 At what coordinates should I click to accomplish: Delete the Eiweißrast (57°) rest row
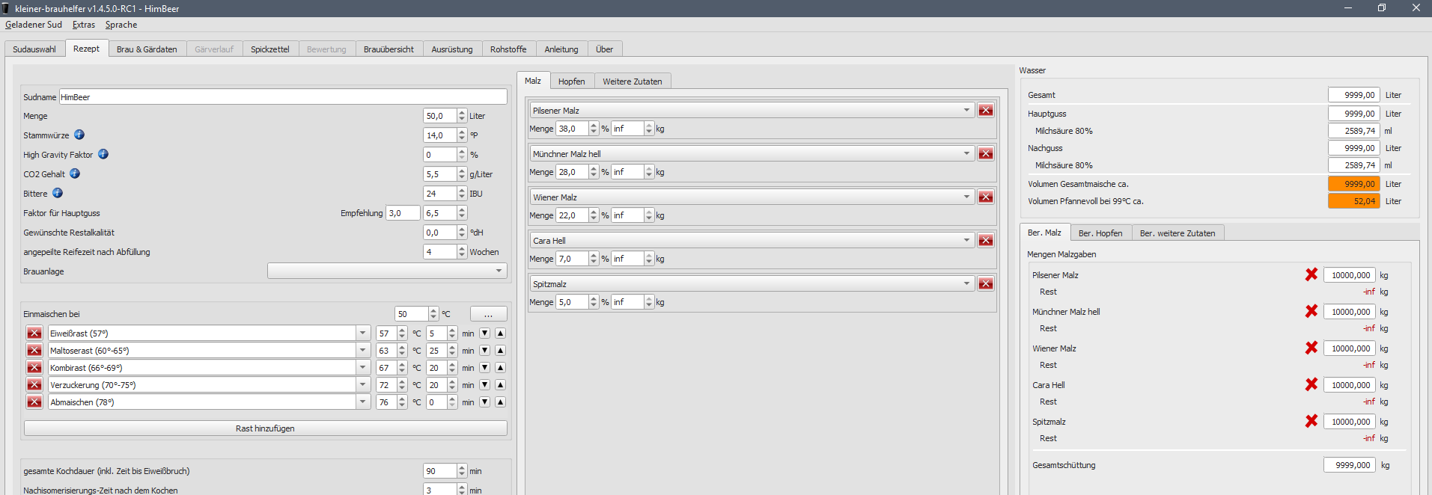point(34,333)
